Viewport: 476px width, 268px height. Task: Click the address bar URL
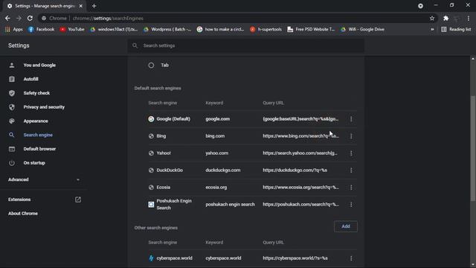(108, 18)
